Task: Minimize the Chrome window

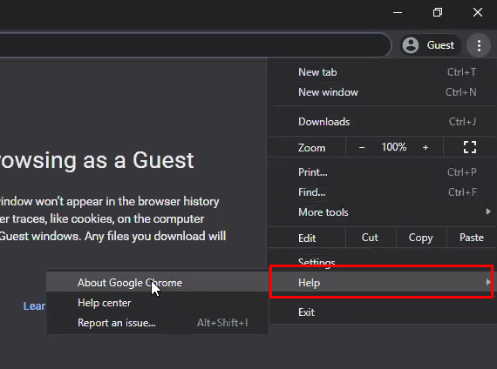Action: click(x=398, y=13)
